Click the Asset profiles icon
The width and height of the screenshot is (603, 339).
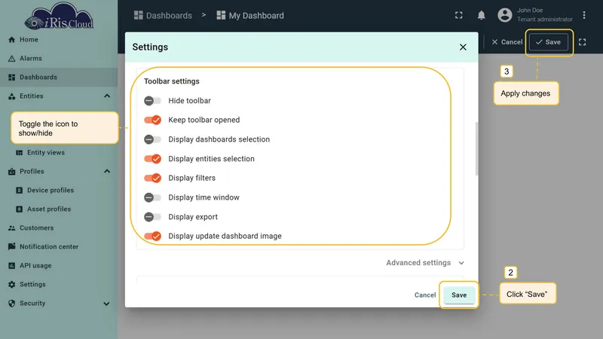20,209
